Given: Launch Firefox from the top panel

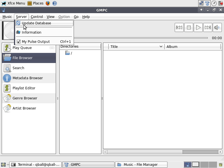Looking at the screenshot, I should coord(48,3).
